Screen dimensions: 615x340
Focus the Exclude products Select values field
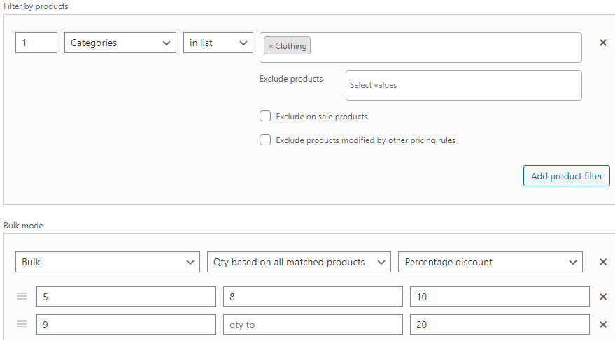coord(464,85)
